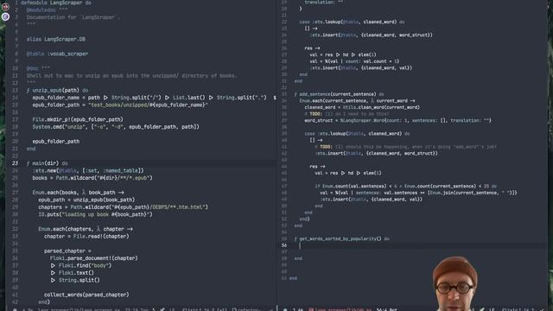Click the red circular icon beside line 1

point(5,6)
